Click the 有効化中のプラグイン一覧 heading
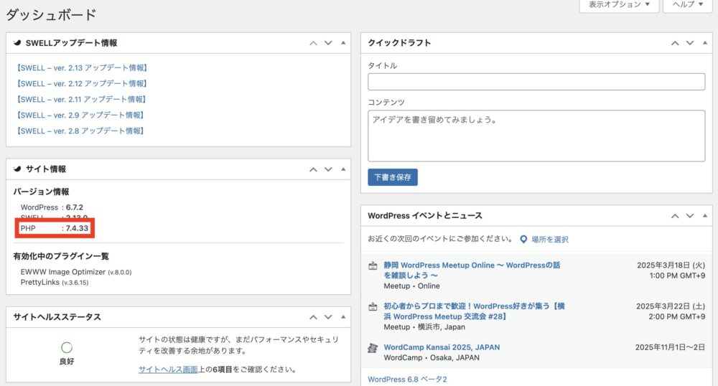Image resolution: width=718 pixels, height=386 pixels. pos(61,256)
